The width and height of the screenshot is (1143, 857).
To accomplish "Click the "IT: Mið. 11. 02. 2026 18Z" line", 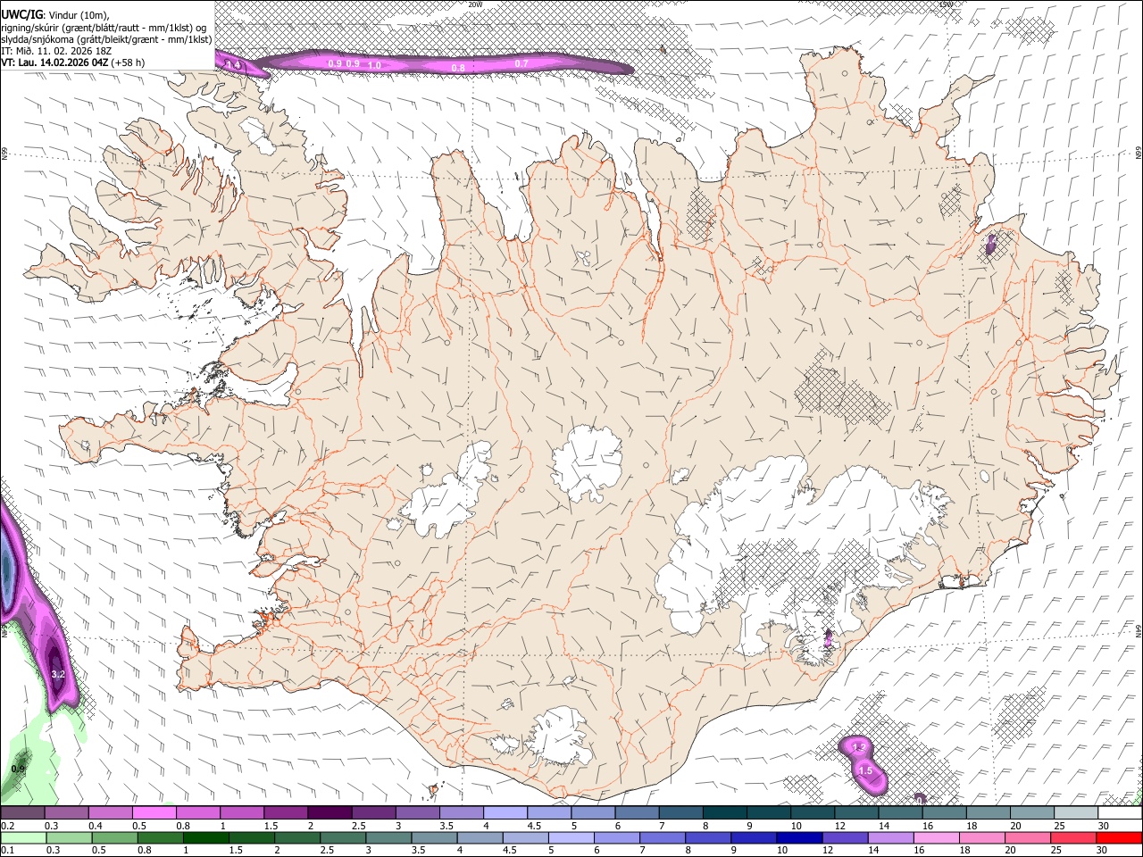I will click(x=56, y=51).
